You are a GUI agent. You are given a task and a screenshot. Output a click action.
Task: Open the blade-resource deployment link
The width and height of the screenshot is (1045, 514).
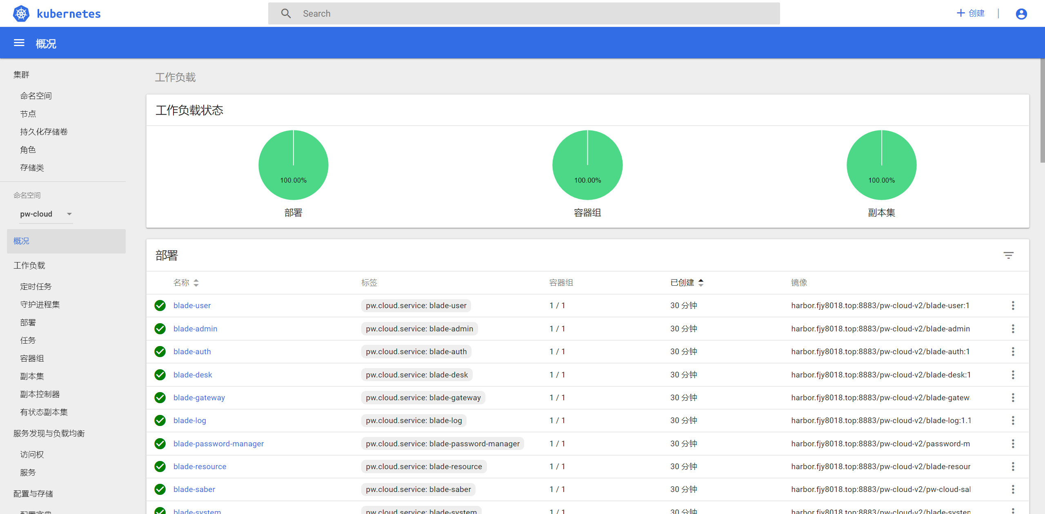click(200, 467)
